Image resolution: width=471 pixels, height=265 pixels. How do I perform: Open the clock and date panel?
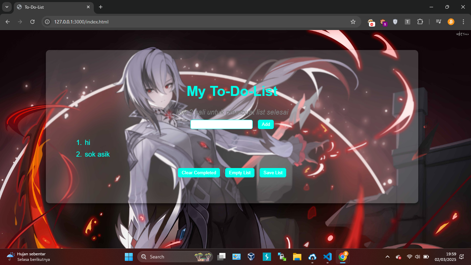point(445,257)
